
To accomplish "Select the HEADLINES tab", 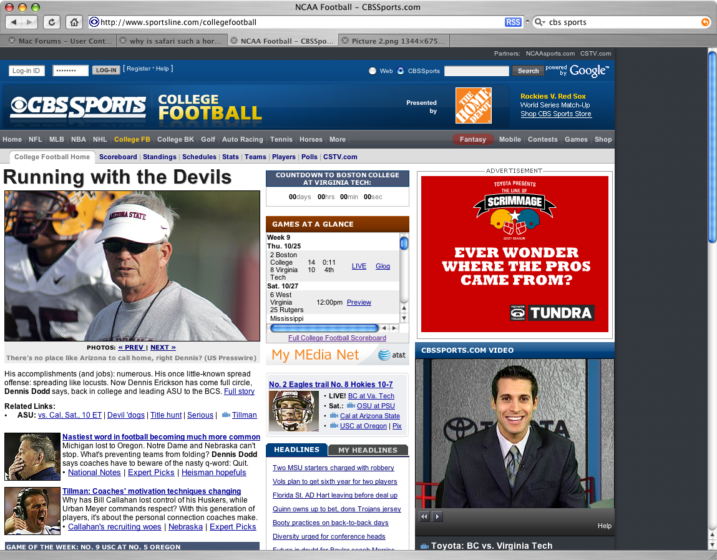I will click(296, 449).
